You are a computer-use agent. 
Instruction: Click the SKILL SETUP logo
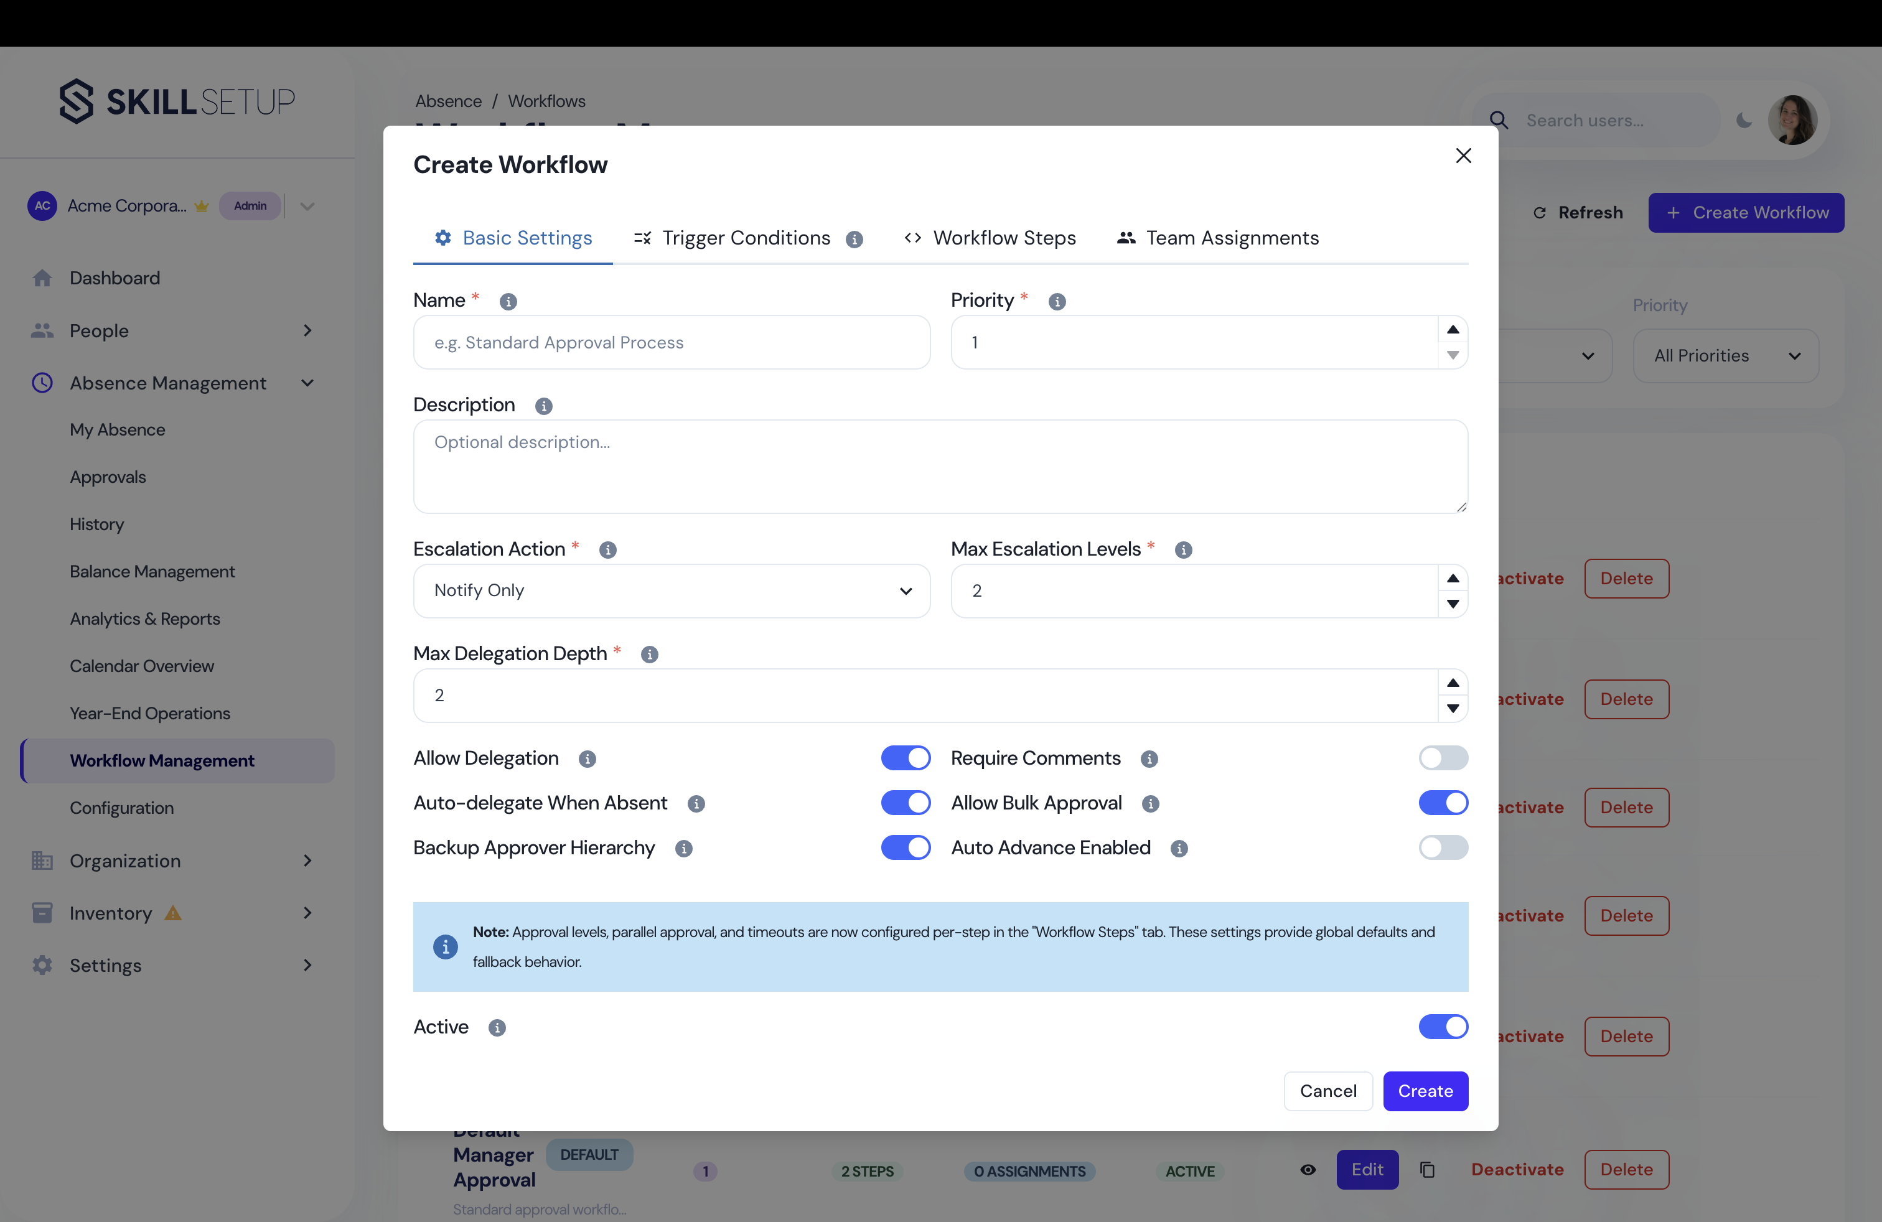click(x=176, y=101)
